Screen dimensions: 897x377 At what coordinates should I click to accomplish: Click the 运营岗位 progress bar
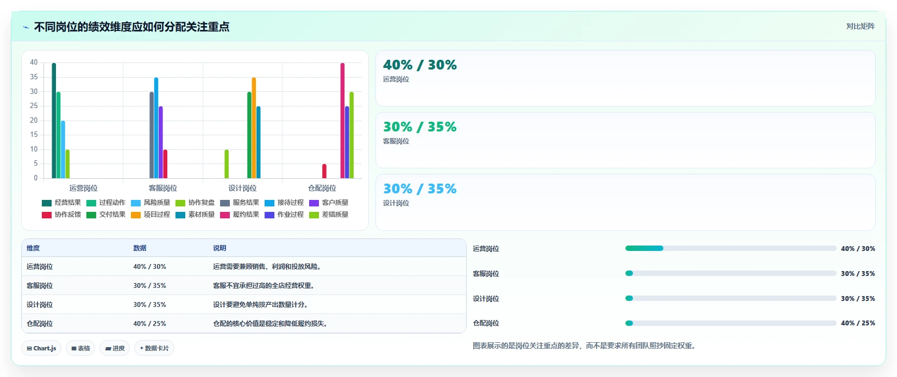point(731,248)
